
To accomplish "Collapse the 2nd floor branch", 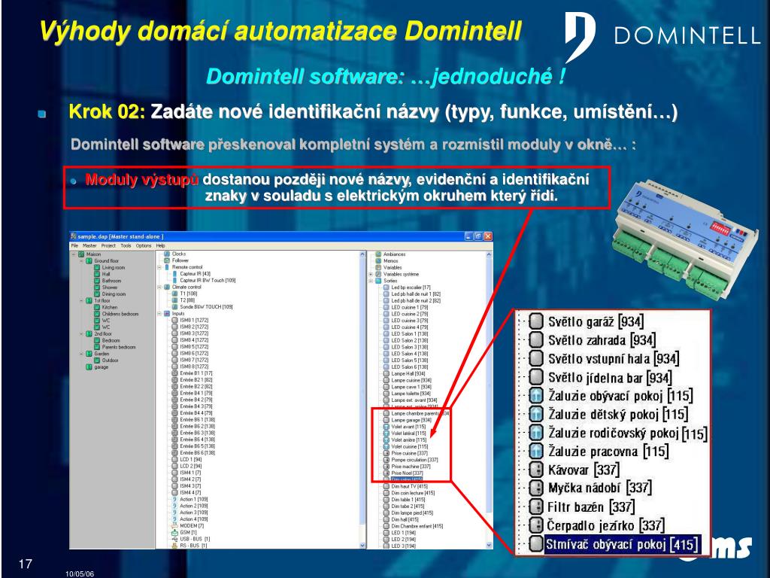I will [x=81, y=333].
